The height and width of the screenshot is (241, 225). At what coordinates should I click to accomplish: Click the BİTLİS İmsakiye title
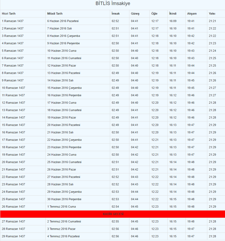[x=113, y=3]
